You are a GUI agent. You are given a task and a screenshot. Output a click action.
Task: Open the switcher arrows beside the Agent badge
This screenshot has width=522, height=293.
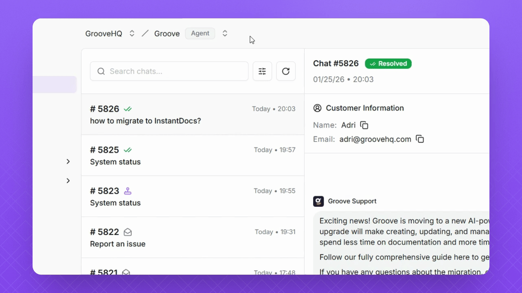click(x=225, y=33)
